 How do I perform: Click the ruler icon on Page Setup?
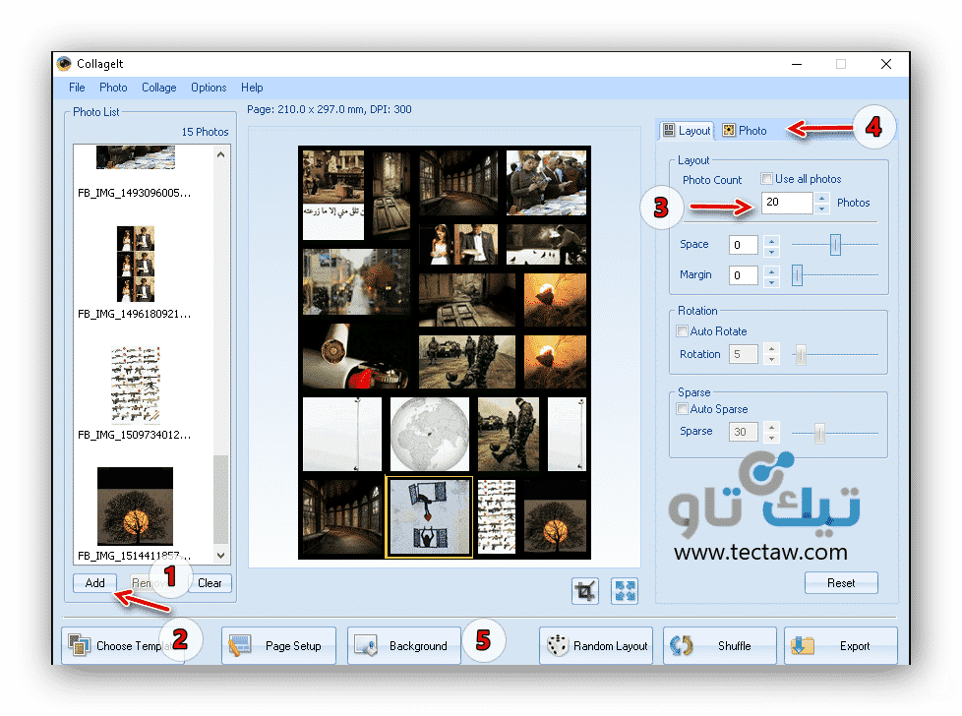pos(239,645)
